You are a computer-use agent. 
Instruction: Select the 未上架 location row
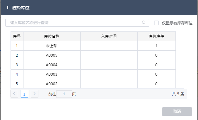click(93, 46)
